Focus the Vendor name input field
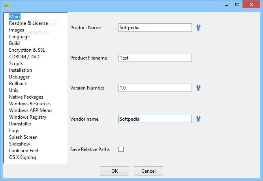 pyautogui.click(x=155, y=119)
